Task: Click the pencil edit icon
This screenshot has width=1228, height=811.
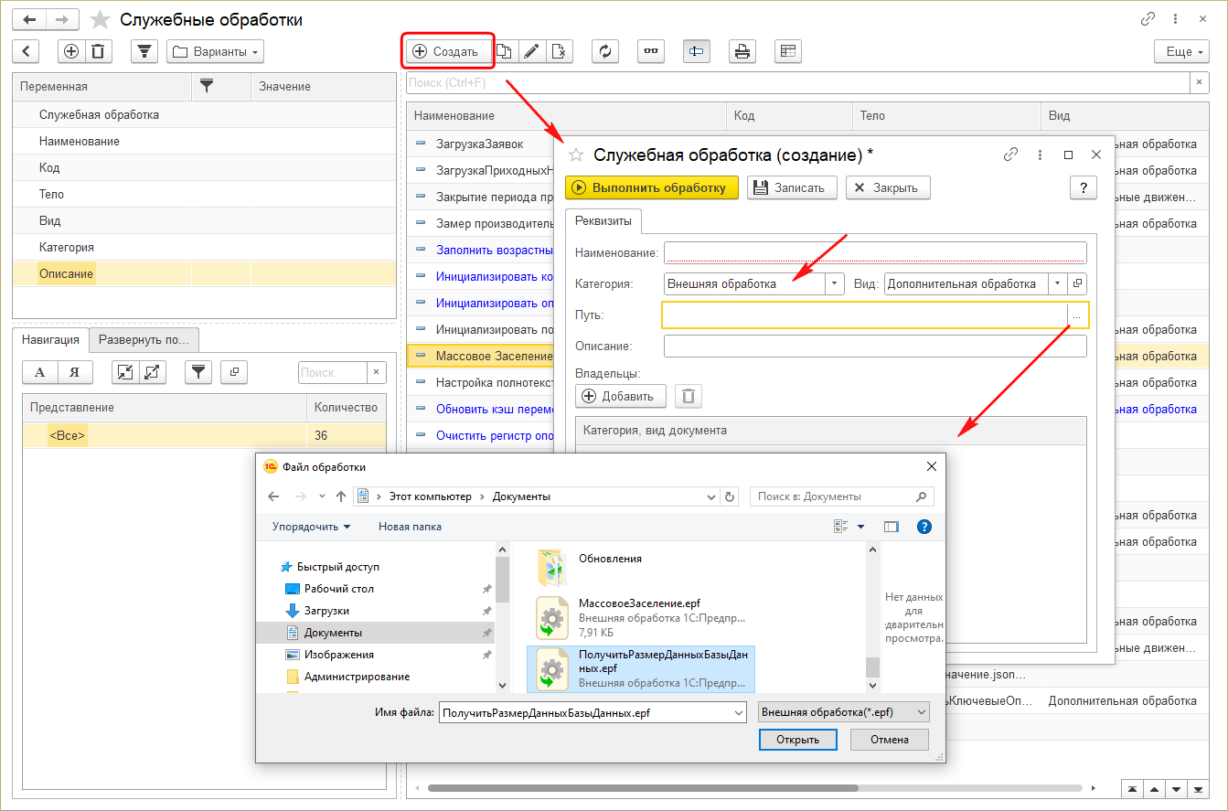Action: tap(531, 51)
